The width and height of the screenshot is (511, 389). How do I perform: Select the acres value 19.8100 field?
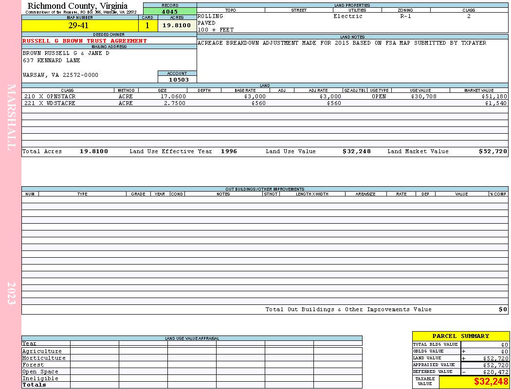[177, 26]
